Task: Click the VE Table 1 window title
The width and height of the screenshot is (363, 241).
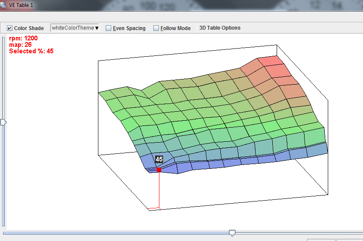Action: coord(21,5)
